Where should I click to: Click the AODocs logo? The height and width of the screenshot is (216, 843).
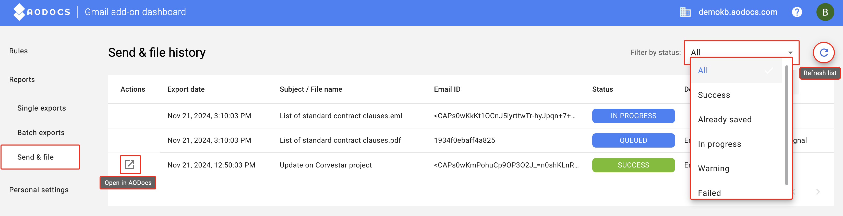pos(42,12)
